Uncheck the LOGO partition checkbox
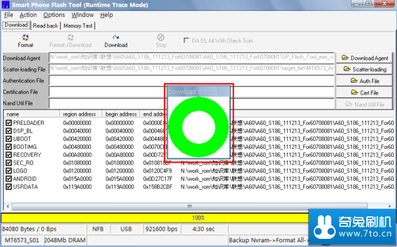 [x=9, y=171]
